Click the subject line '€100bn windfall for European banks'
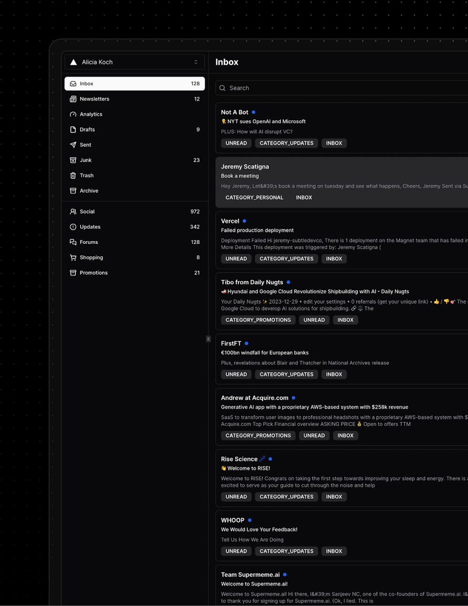This screenshot has width=468, height=606. coord(265,353)
